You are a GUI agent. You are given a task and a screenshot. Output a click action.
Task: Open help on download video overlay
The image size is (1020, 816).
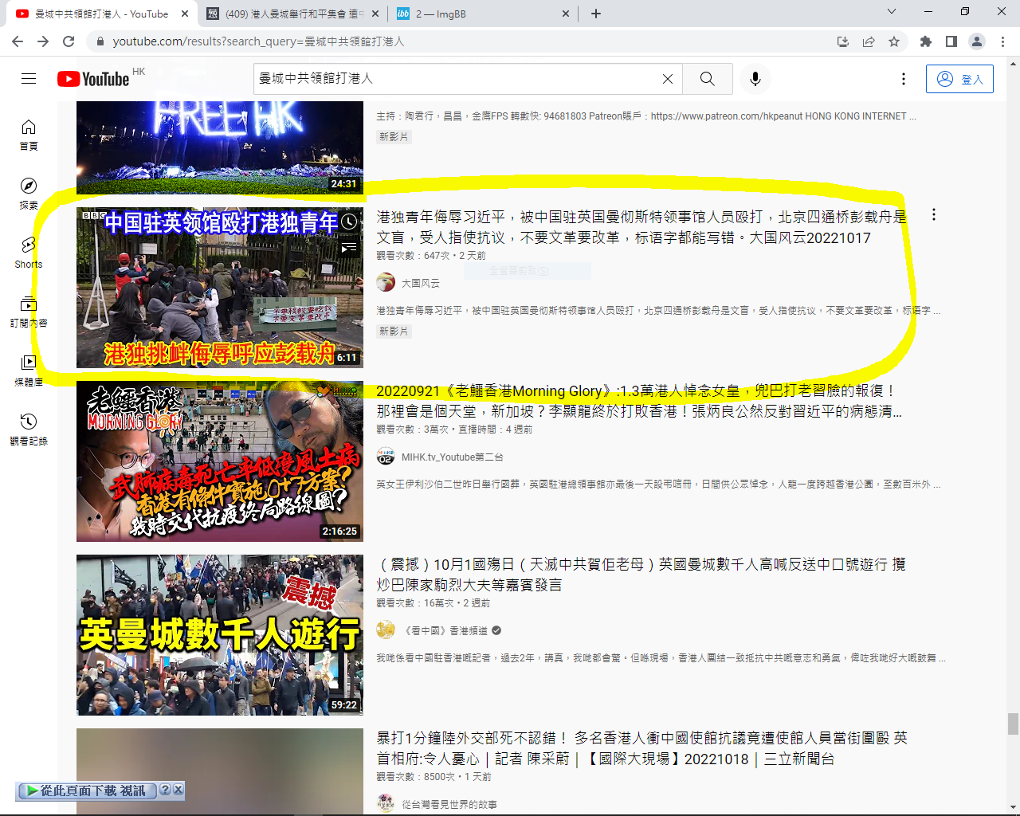point(165,790)
